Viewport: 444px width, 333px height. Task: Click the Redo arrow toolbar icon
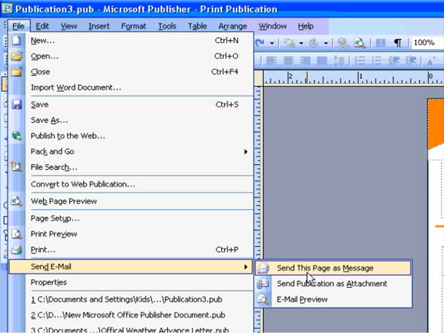[260, 43]
